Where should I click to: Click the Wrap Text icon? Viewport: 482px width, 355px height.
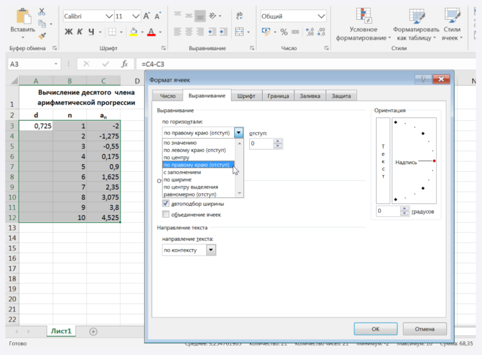(x=239, y=16)
